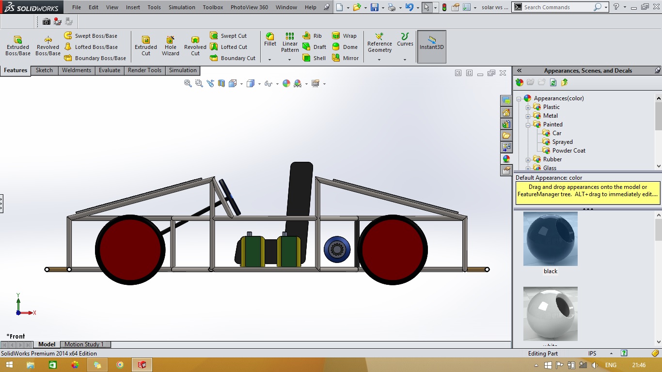Open the File Explorer task pane tab
The width and height of the screenshot is (662, 372).
506,136
